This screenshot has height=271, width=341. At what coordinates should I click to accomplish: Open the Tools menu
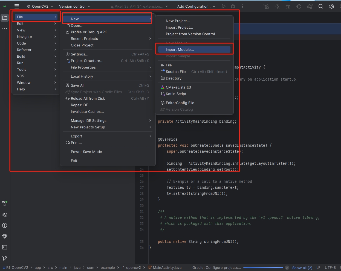pyautogui.click(x=36, y=69)
